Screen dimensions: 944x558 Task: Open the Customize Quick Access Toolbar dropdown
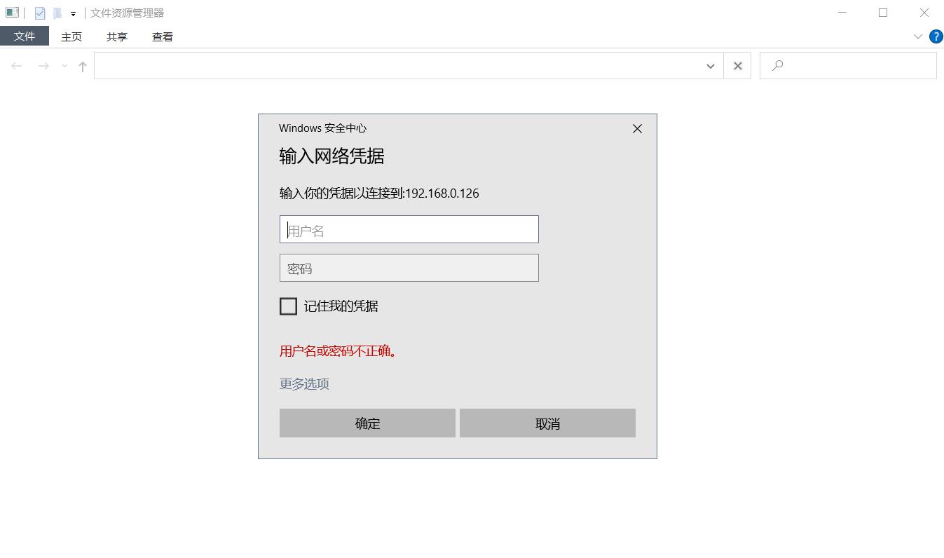[73, 13]
